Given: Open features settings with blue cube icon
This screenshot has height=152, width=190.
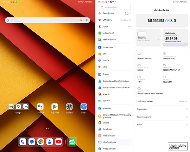Looking at the screenshot, I should click(114, 108).
